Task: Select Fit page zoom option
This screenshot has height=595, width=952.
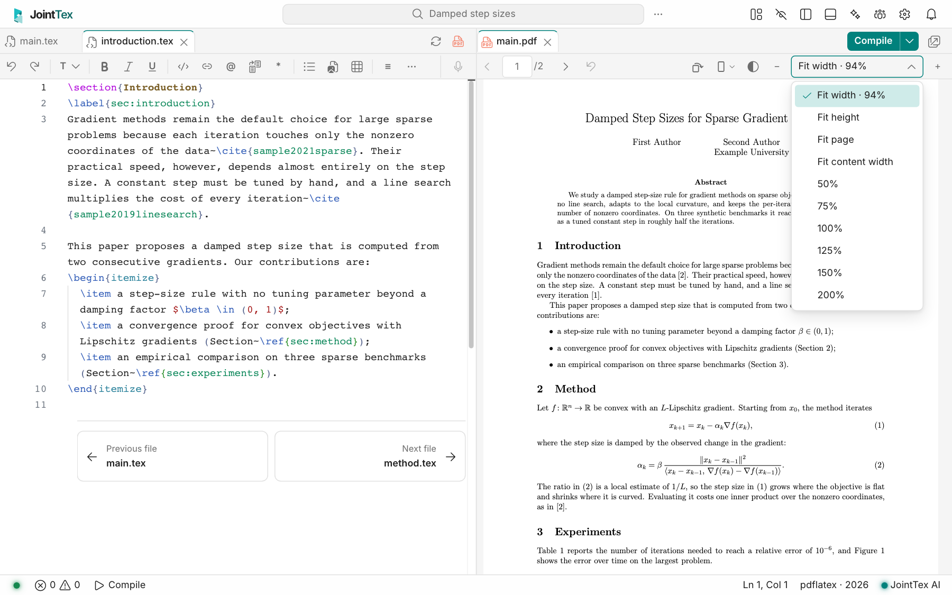Action: 857,140
